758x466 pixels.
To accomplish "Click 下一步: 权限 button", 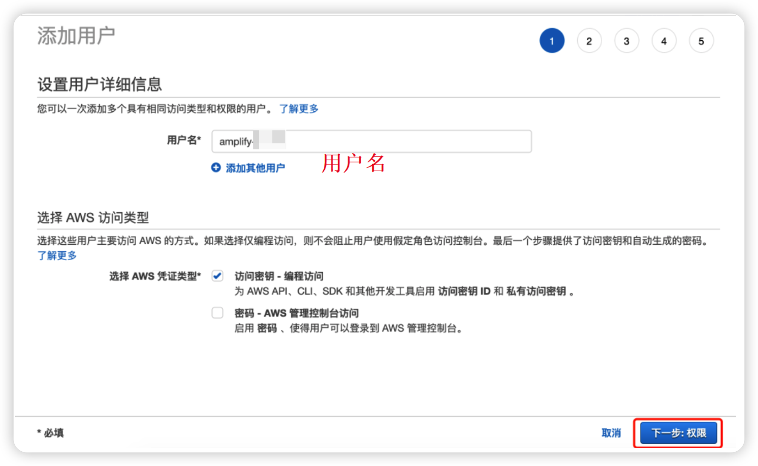I will coord(679,433).
